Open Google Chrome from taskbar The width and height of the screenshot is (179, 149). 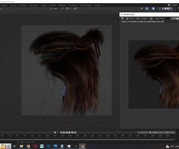[x=28, y=146]
